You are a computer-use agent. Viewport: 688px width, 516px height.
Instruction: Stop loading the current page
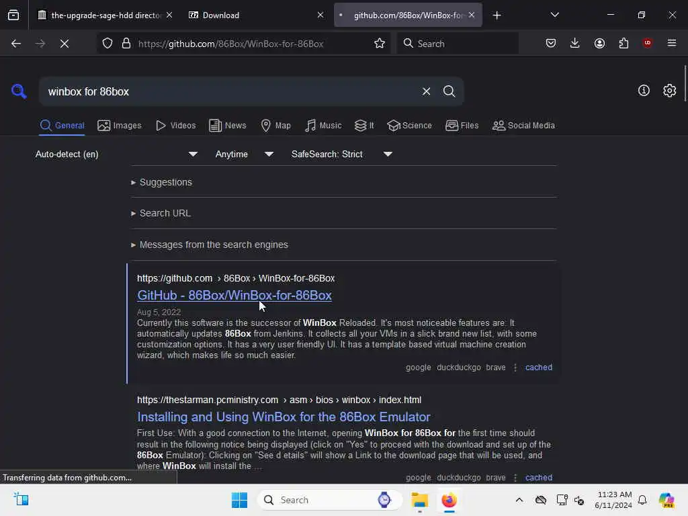click(x=64, y=44)
